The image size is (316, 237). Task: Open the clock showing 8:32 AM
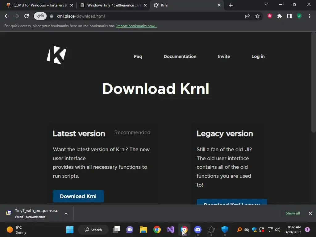[293, 230]
